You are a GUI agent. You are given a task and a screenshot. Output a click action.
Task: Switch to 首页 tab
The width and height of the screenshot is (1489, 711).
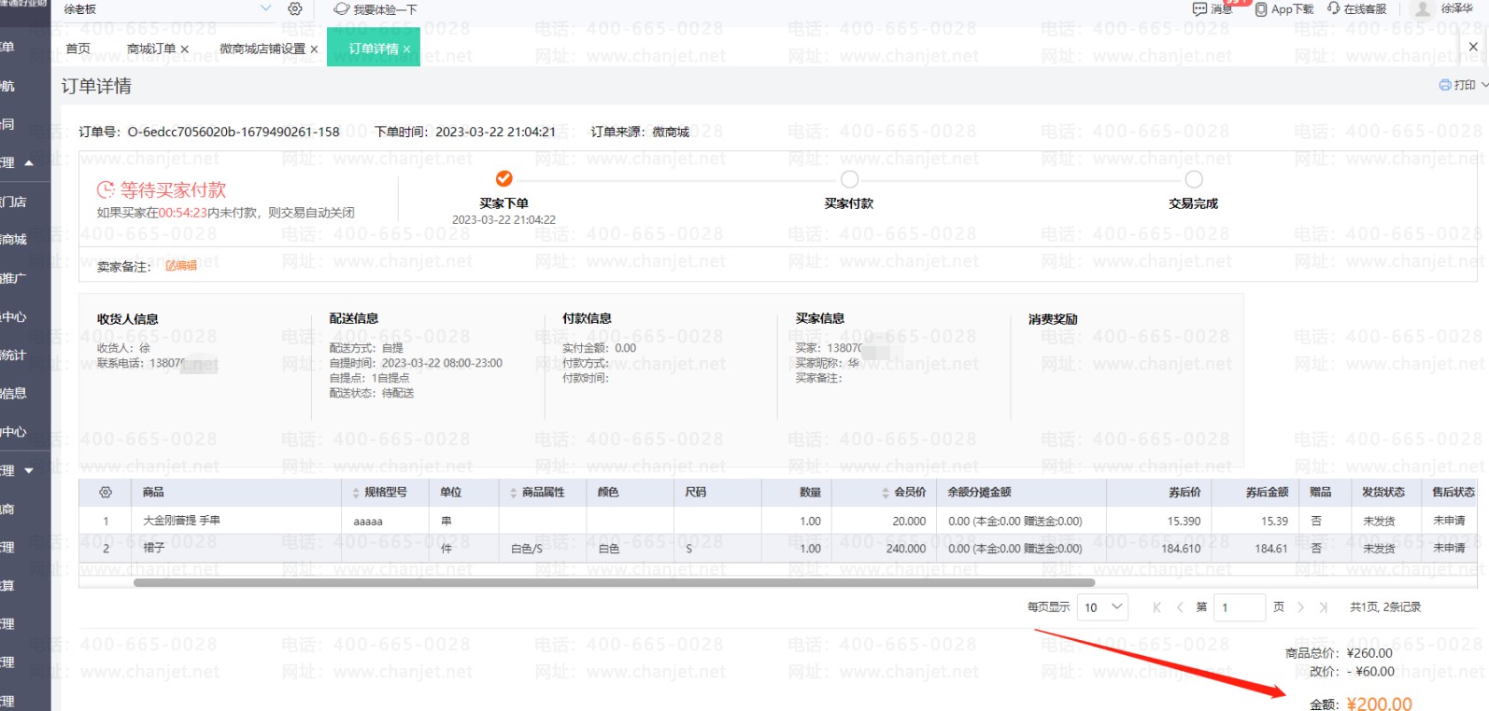pos(78,49)
